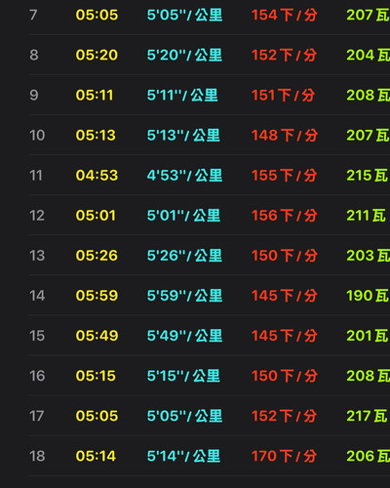Click lap 7 power 207 瓦
This screenshot has height=488, width=390.
click(x=369, y=15)
